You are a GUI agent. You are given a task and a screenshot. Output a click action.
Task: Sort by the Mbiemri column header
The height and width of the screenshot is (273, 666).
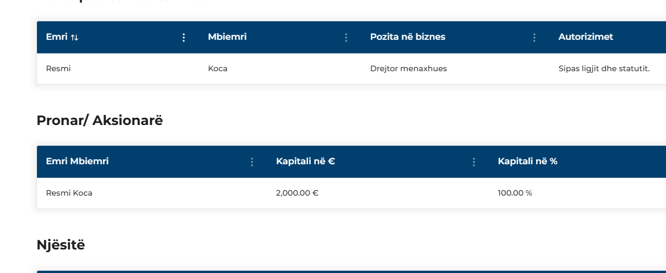tap(227, 37)
